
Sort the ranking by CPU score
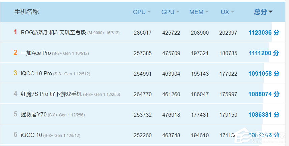point(142,12)
